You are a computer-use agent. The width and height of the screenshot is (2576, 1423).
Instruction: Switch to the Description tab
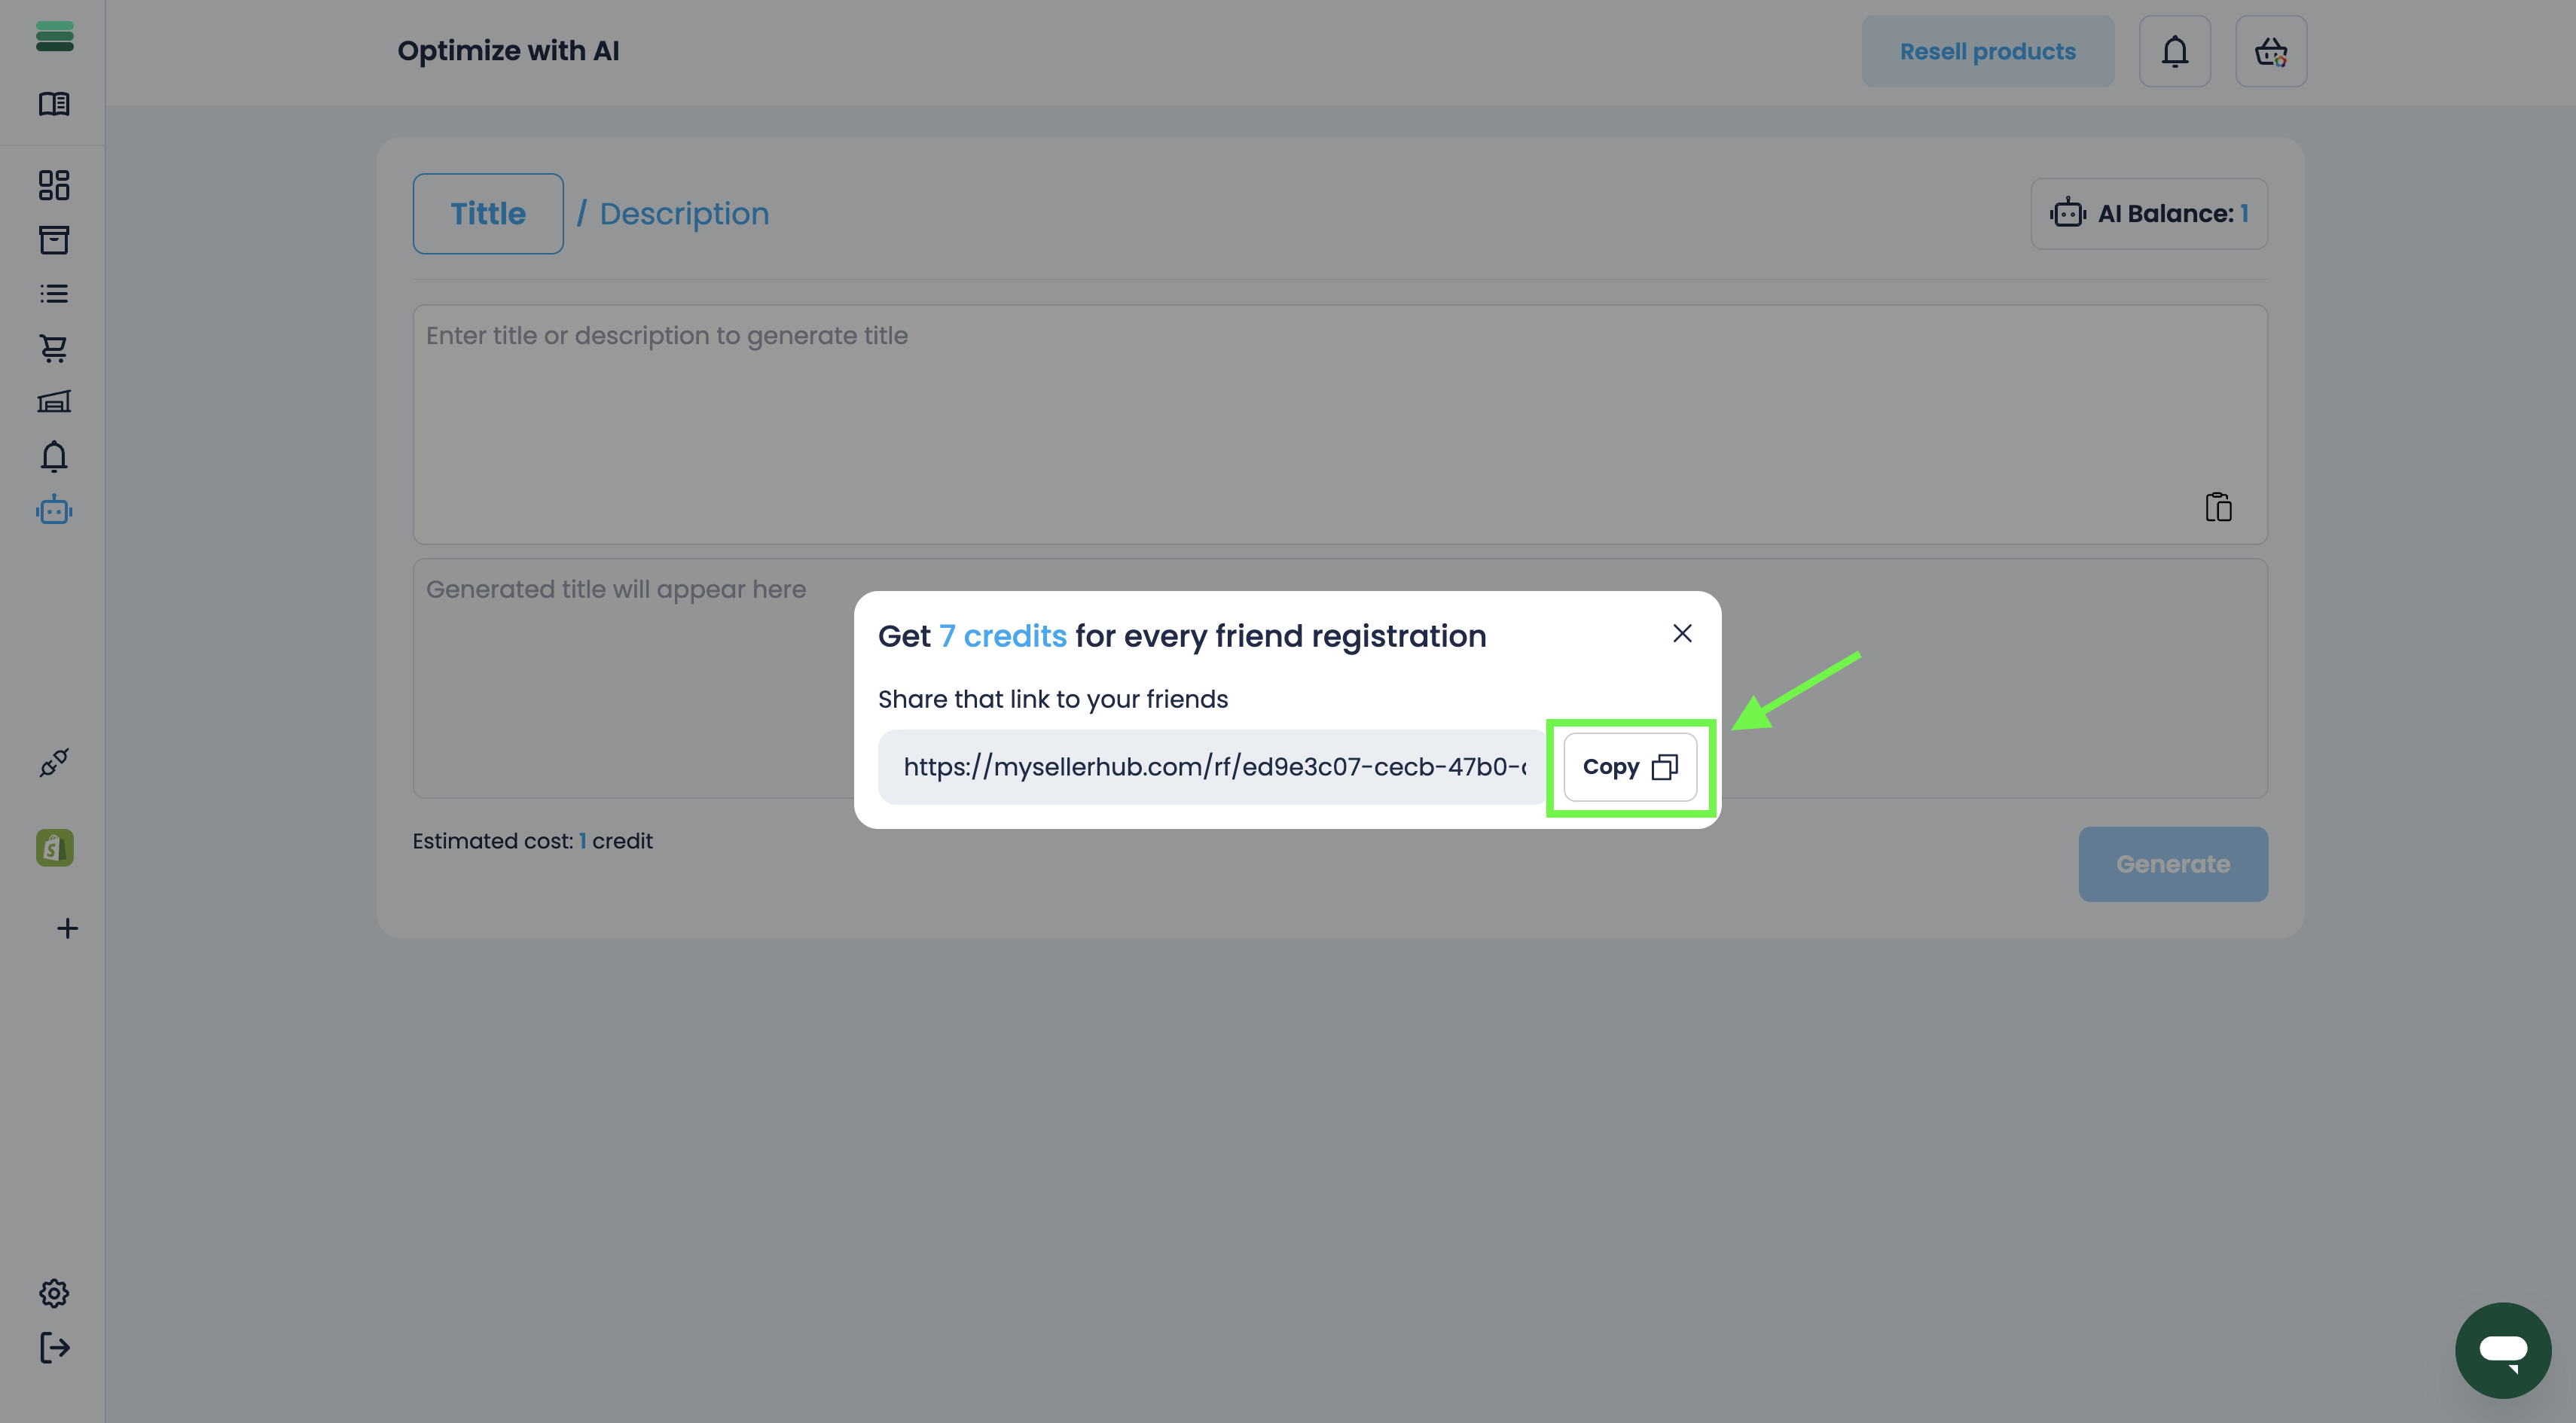pyautogui.click(x=684, y=214)
